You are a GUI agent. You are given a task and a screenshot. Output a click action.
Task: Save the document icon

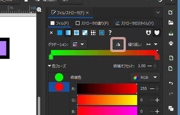click(171, 33)
